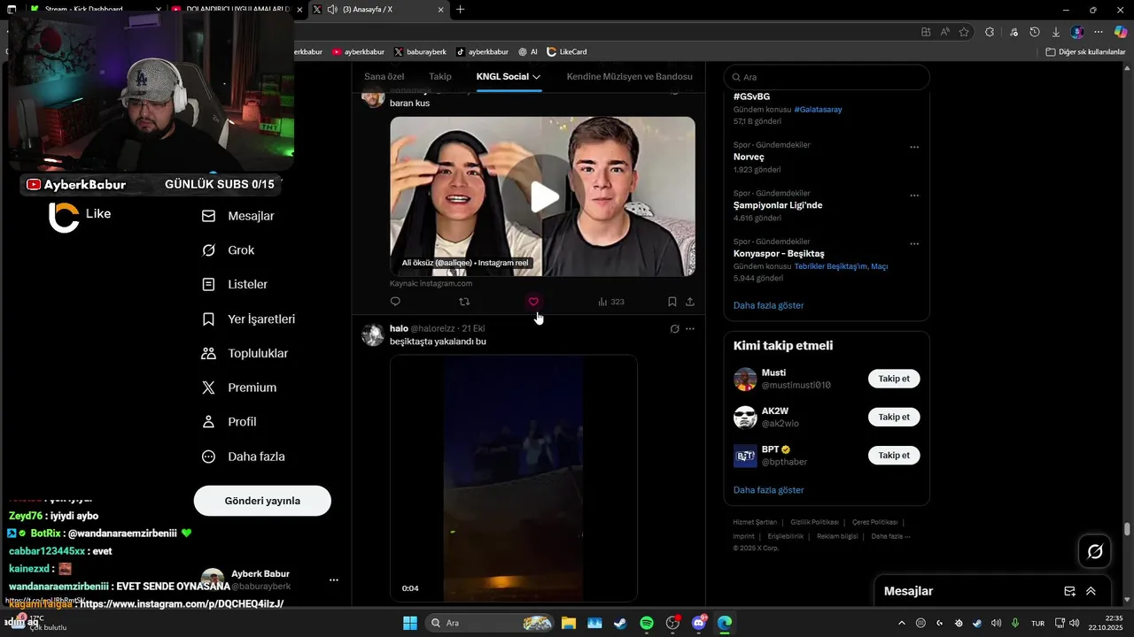The width and height of the screenshot is (1134, 637).
Task: Open browser downloads icon
Action: pos(1056,32)
